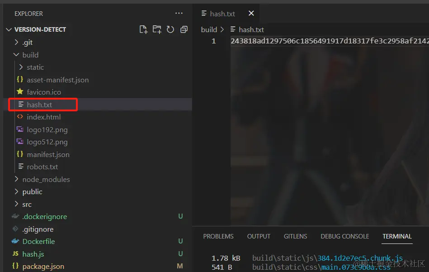Click the text file icon beside robots.txt
The width and height of the screenshot is (429, 272).
coord(21,166)
